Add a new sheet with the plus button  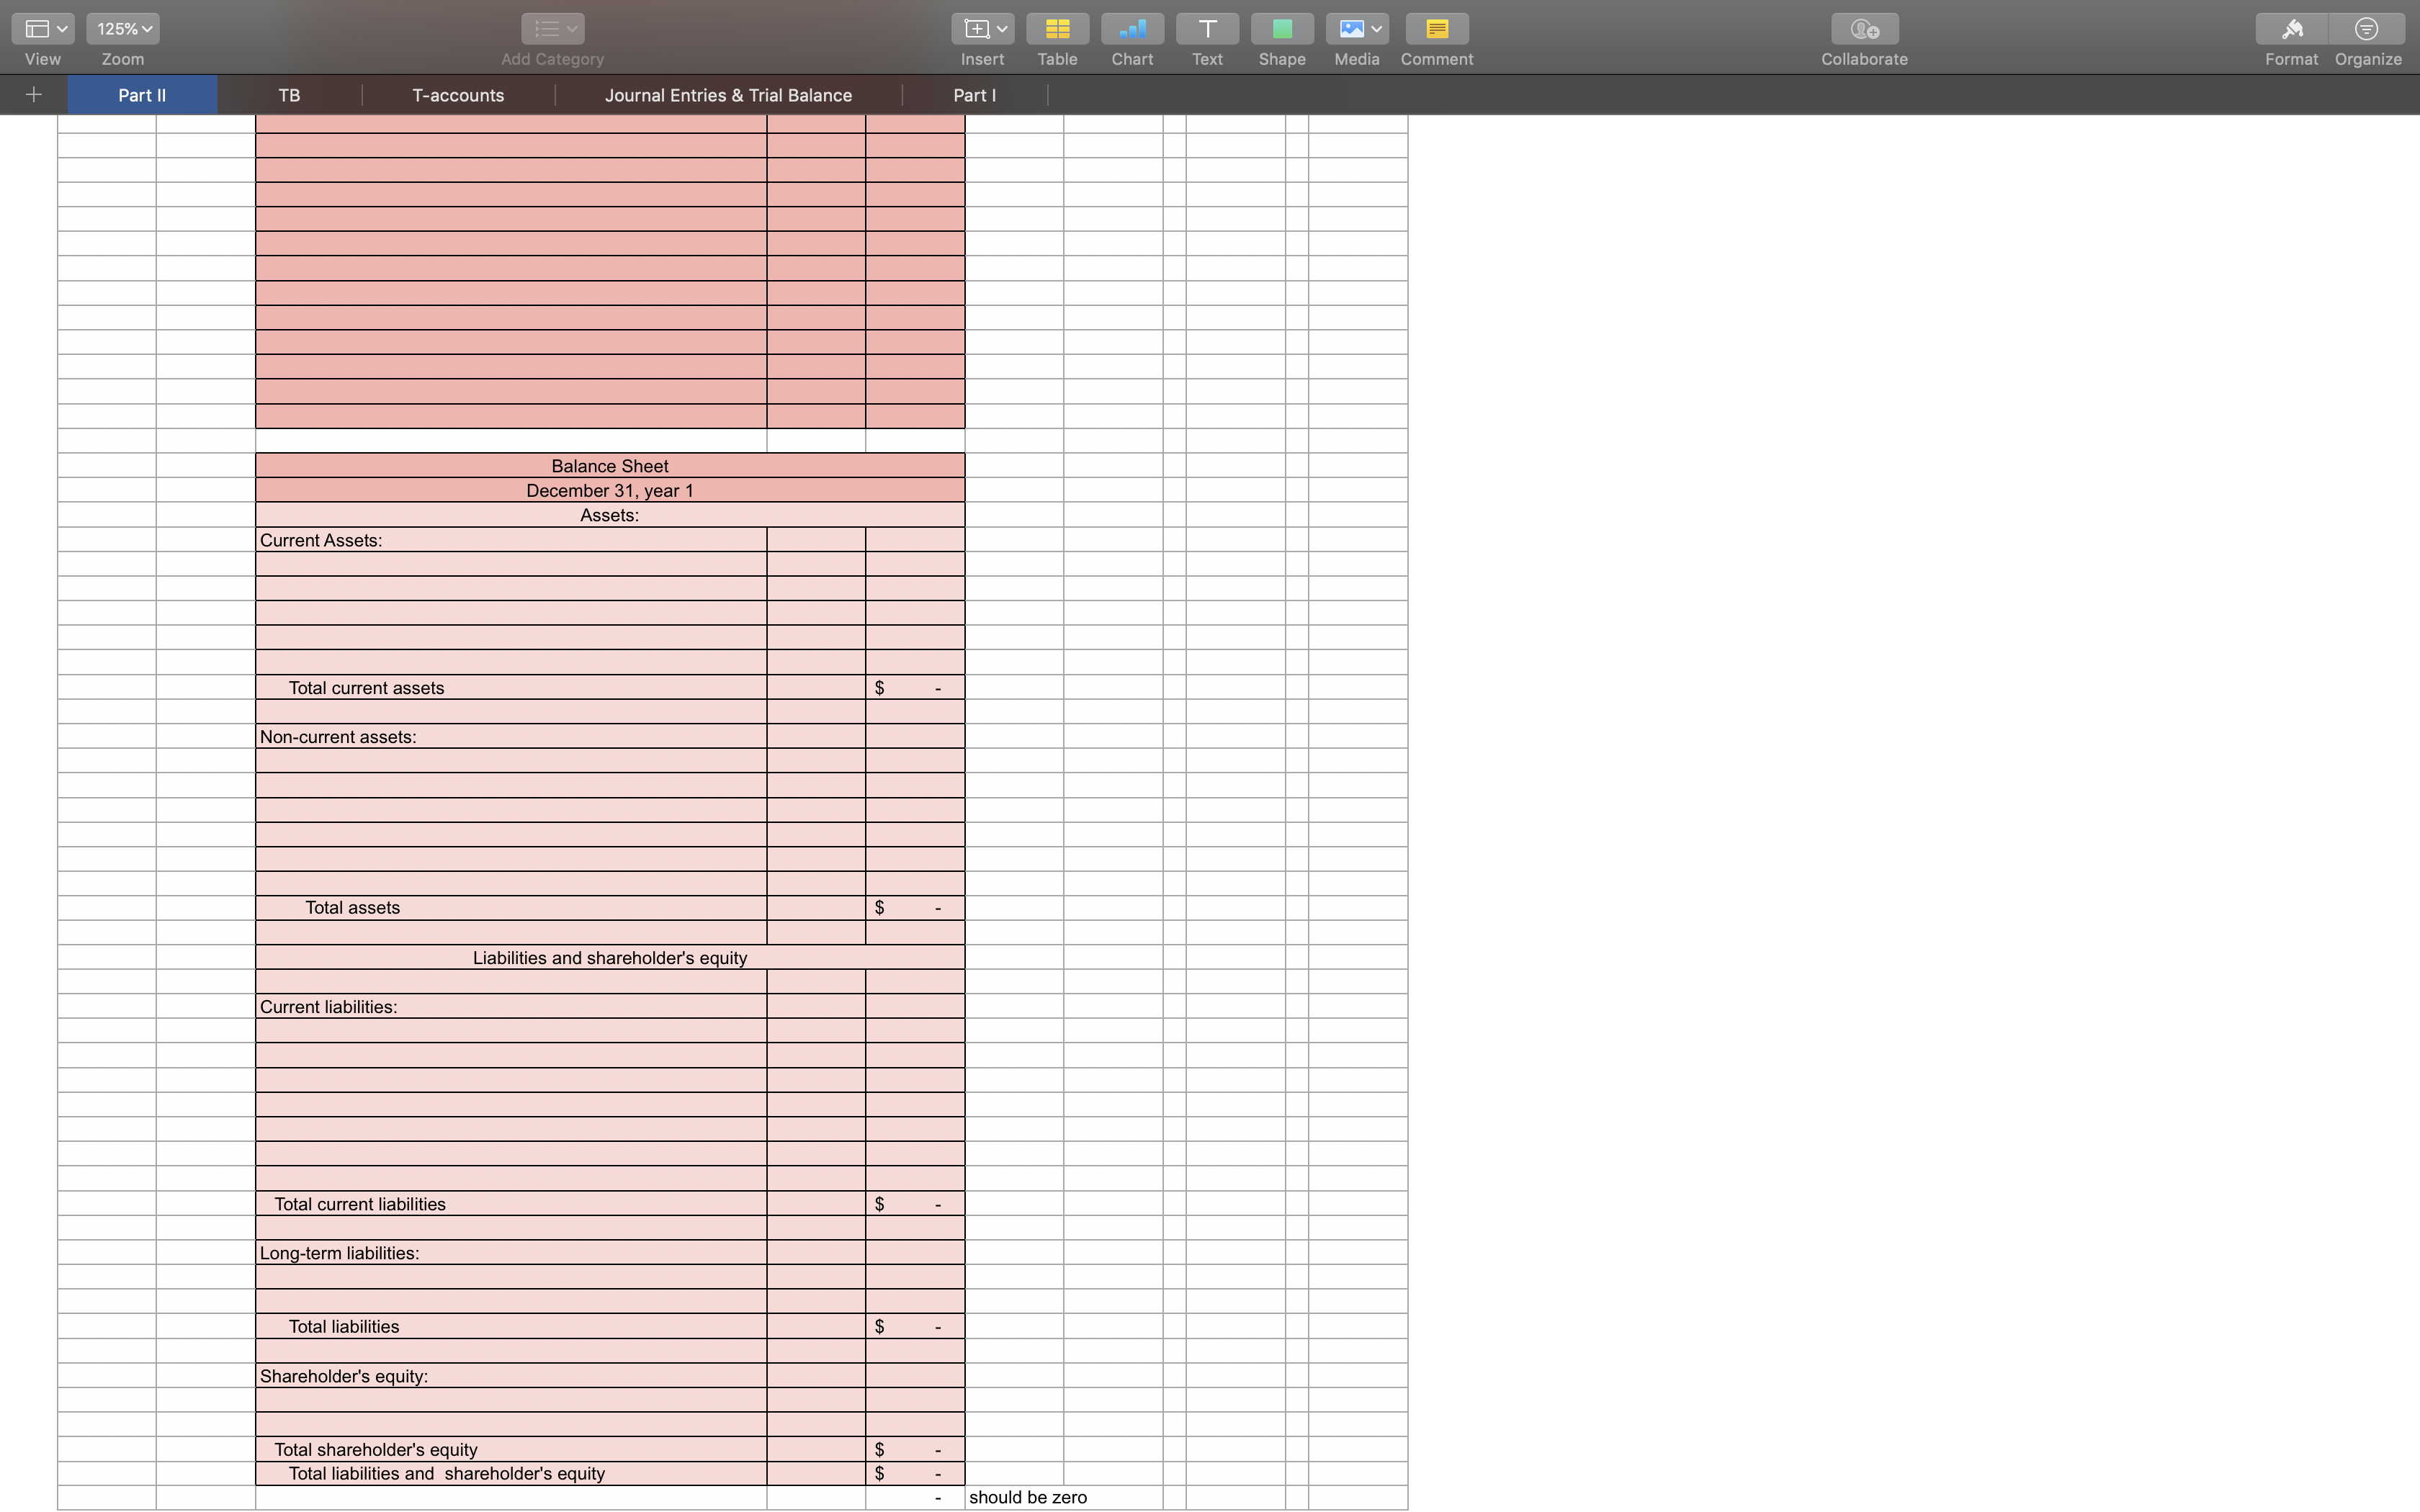point(33,95)
